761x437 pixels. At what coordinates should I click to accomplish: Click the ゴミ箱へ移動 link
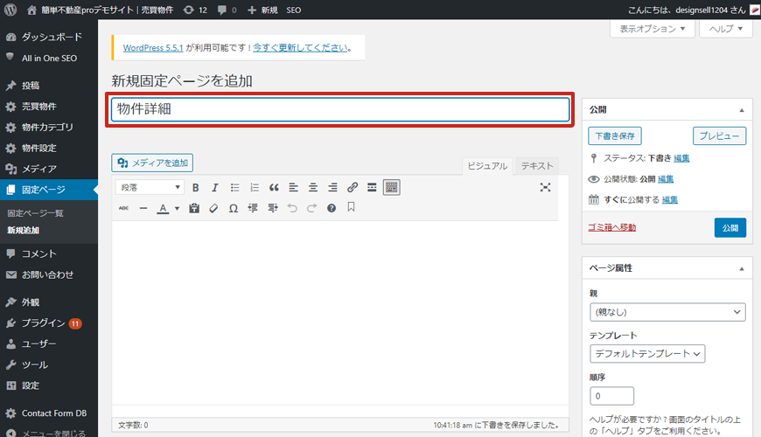(x=612, y=227)
